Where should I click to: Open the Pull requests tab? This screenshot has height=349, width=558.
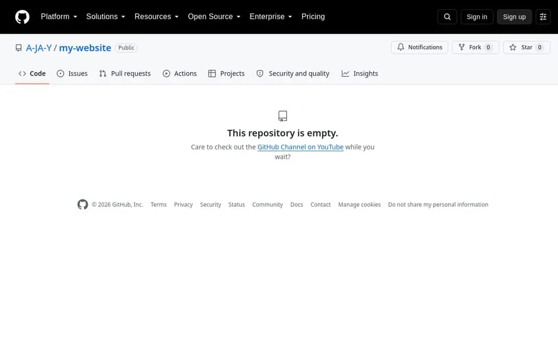coord(125,73)
